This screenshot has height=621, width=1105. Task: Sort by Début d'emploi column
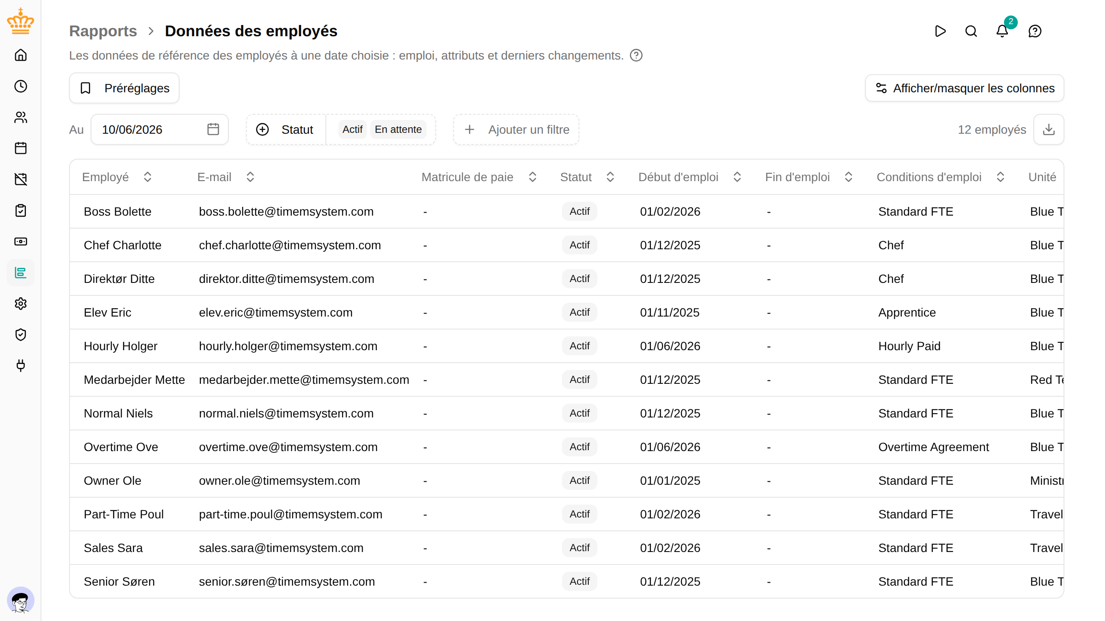coord(737,177)
